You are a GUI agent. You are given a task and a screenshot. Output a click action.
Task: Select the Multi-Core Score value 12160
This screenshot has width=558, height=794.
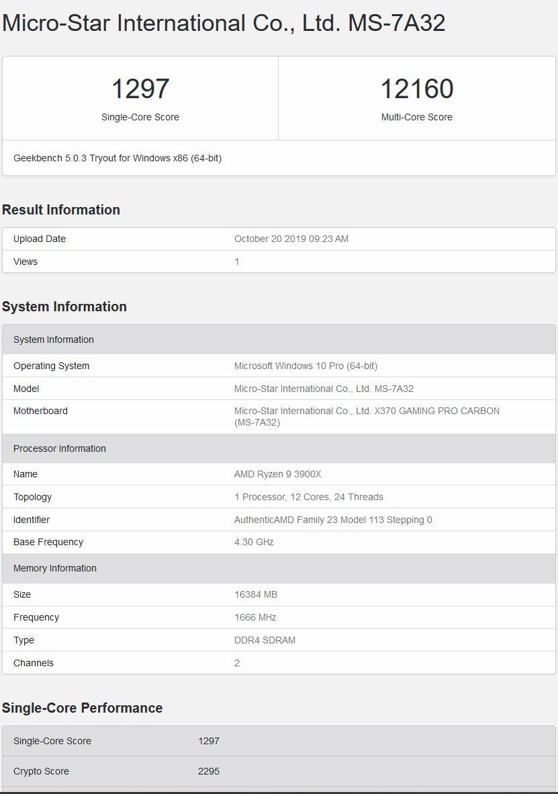(x=417, y=89)
